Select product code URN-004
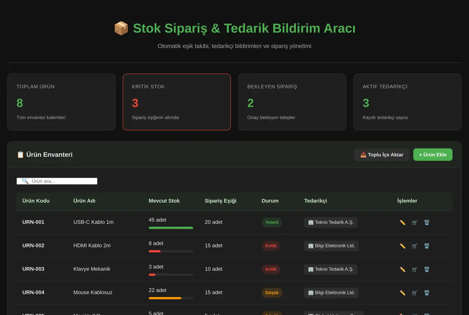Viewport: 469px width, 315px height. pyautogui.click(x=33, y=292)
